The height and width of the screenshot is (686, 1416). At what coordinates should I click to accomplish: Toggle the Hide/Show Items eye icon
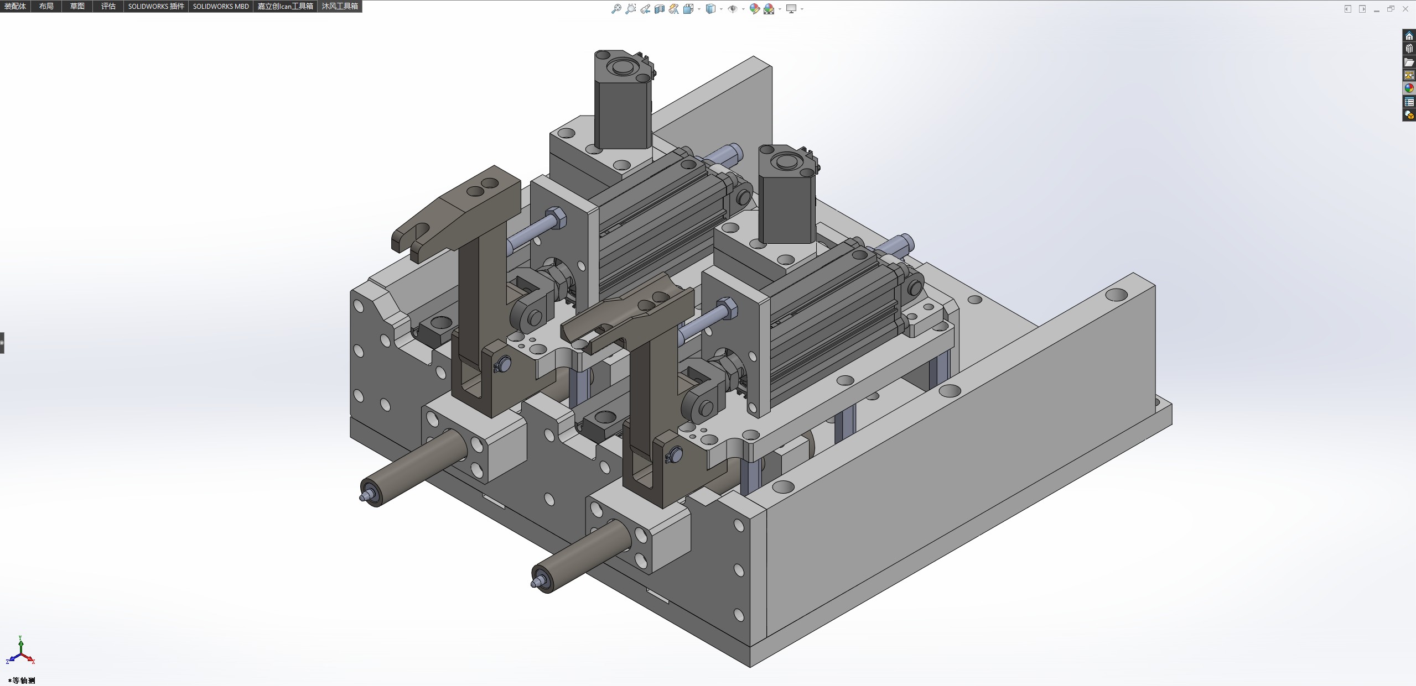tap(733, 9)
